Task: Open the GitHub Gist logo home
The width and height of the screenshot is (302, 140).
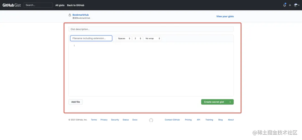Action: 11,5
